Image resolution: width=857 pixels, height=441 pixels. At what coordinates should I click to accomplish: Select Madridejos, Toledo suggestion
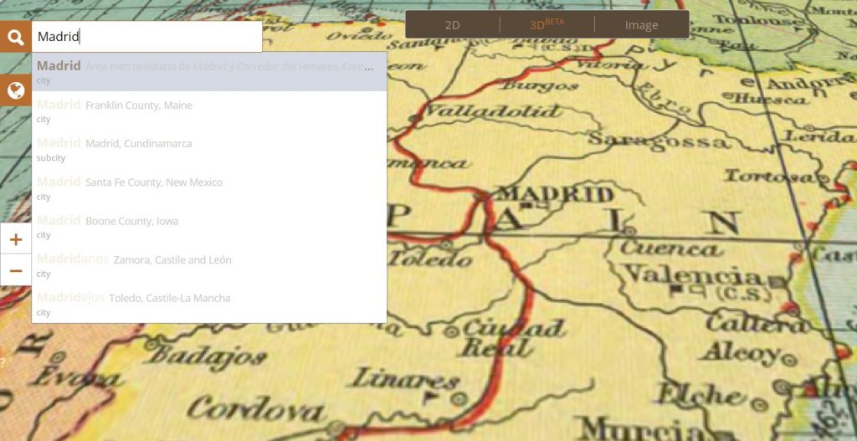coord(209,305)
